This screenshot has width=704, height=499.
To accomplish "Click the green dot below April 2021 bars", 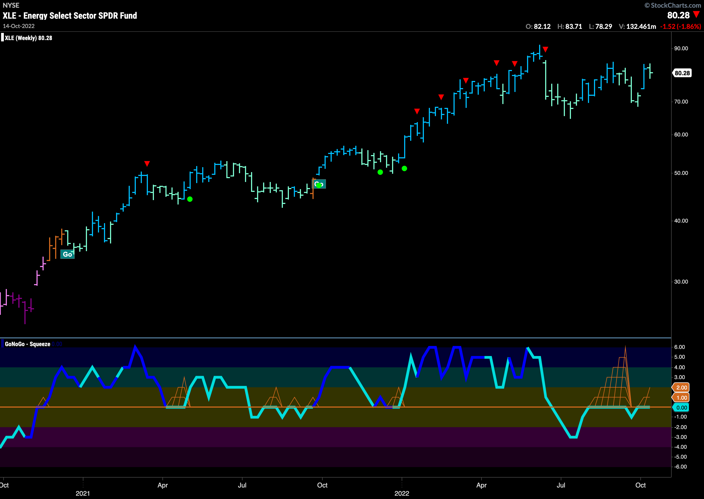I will point(190,199).
